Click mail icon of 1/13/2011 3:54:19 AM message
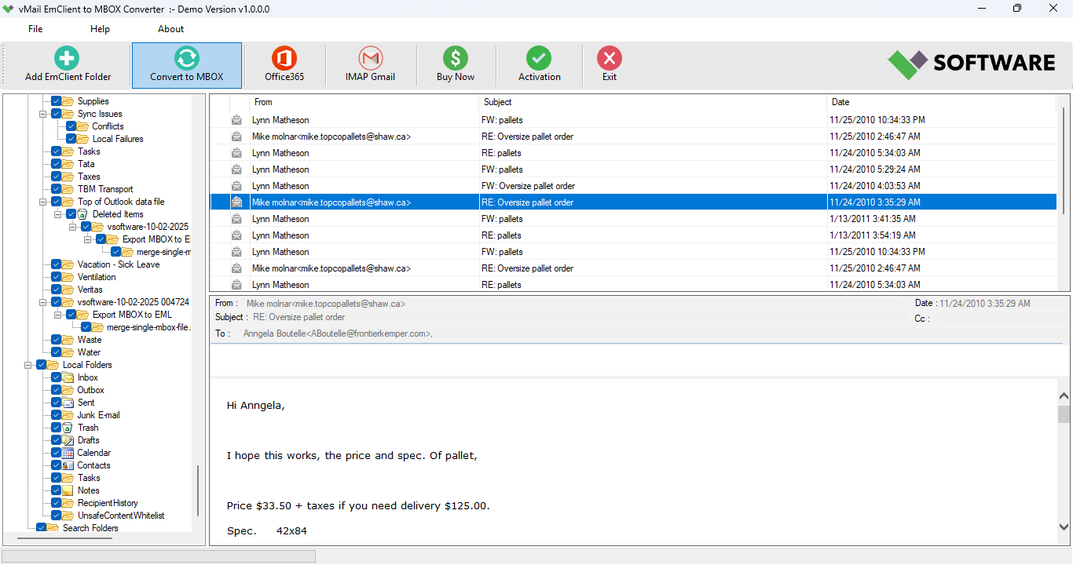The image size is (1073, 565). pyautogui.click(x=236, y=235)
